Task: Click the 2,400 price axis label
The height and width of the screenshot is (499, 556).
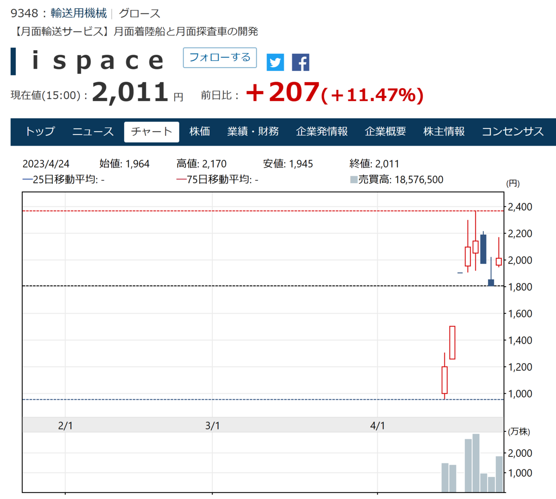Action: pos(520,207)
